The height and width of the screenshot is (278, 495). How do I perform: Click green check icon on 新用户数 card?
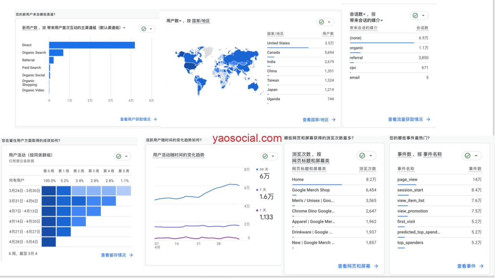click(144, 29)
